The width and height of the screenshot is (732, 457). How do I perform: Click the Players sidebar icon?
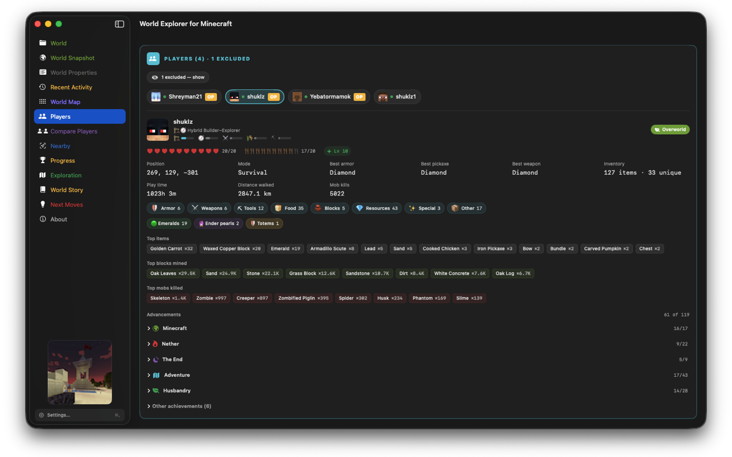[x=43, y=116]
